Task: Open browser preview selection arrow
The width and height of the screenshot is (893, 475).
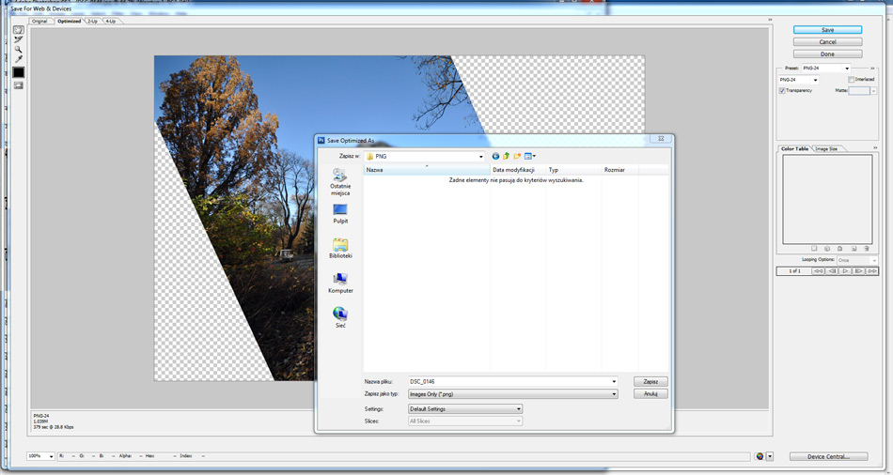Action: pos(770,456)
